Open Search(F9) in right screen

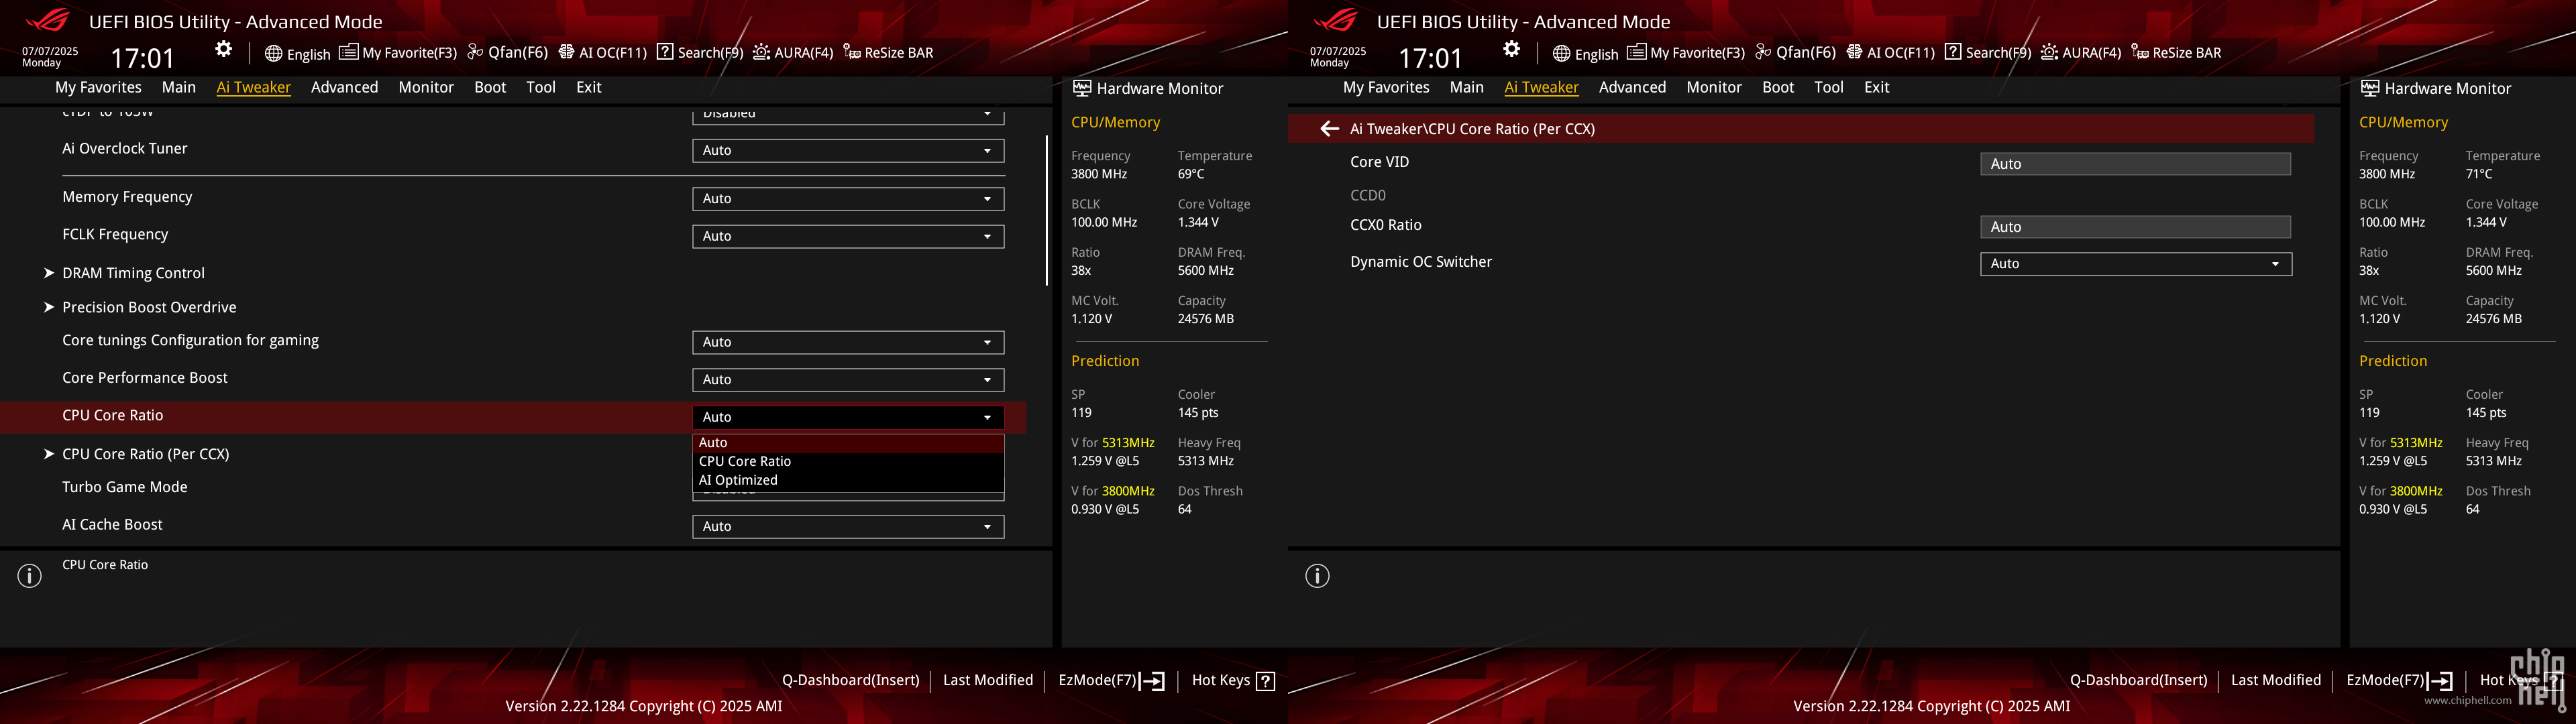pos(1988,53)
